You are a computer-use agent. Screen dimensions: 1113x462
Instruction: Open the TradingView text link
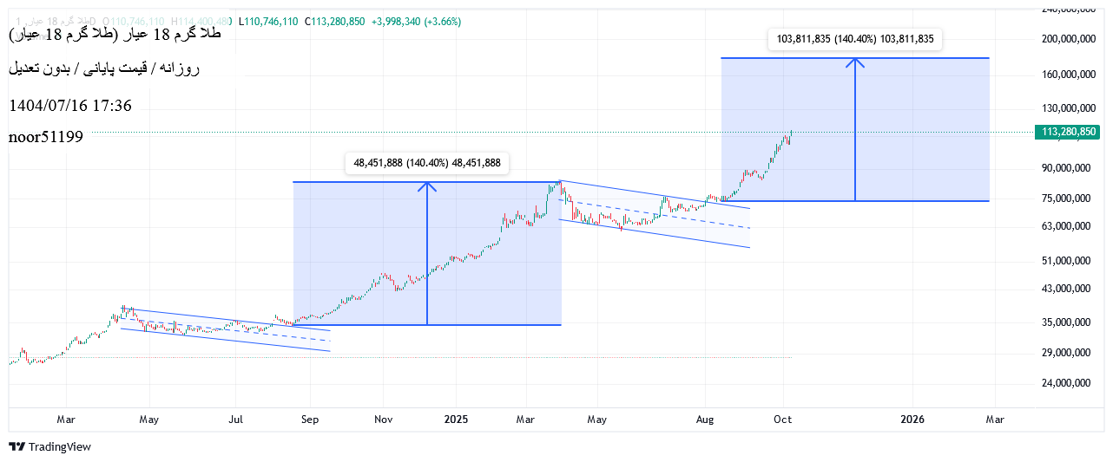point(59,446)
